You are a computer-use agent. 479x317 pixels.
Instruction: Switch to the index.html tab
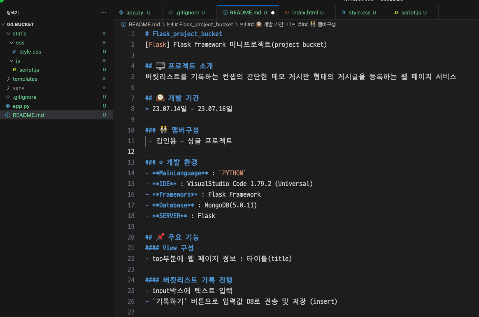(x=307, y=12)
